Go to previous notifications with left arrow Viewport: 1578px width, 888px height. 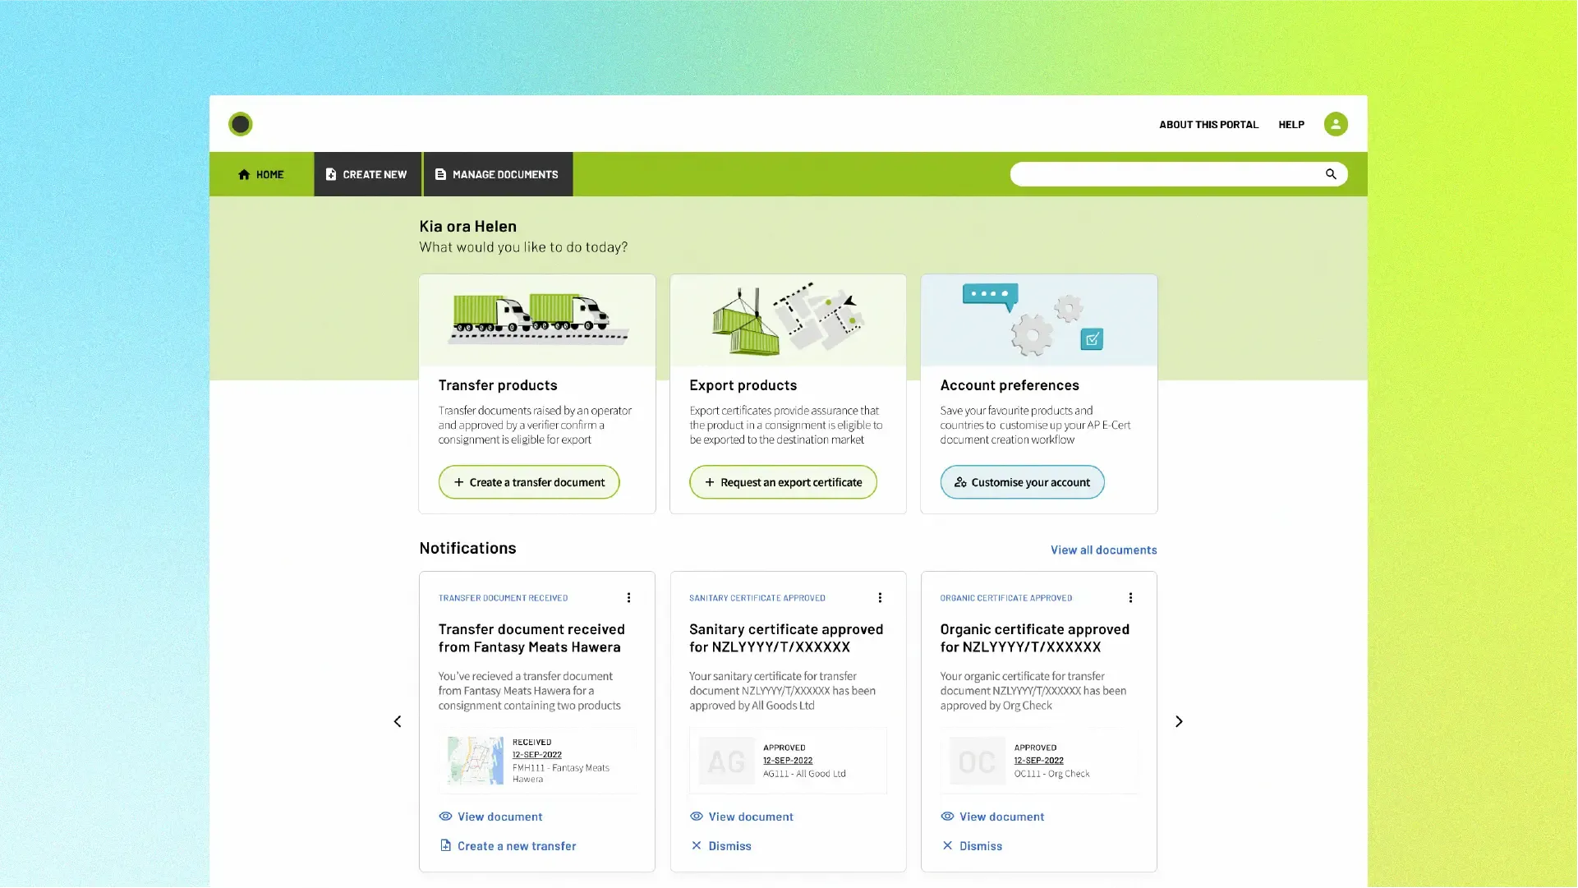(398, 721)
